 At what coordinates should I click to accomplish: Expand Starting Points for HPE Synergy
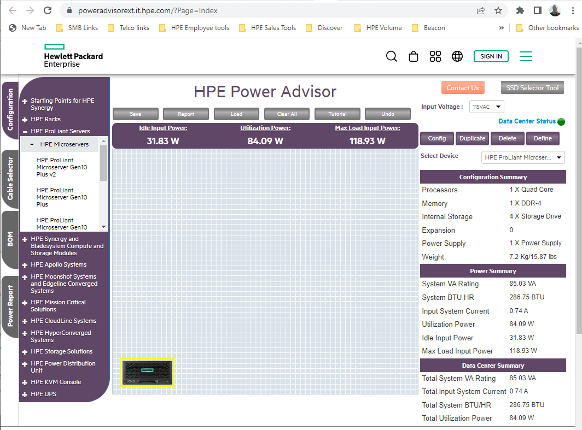click(x=25, y=101)
